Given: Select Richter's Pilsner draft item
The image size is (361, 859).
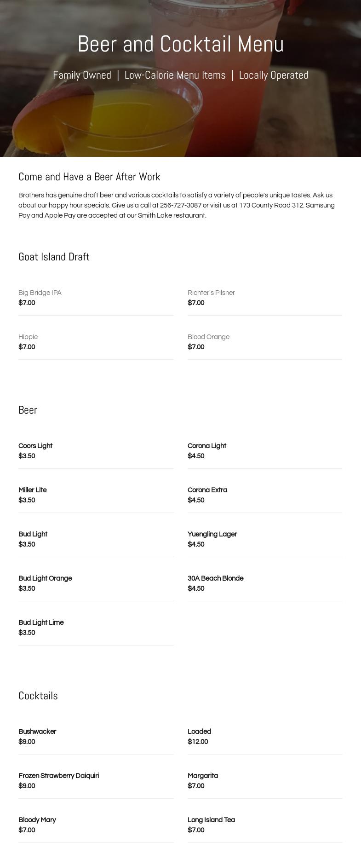Looking at the screenshot, I should (211, 293).
